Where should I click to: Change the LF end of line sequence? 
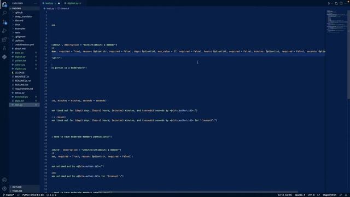318,195
